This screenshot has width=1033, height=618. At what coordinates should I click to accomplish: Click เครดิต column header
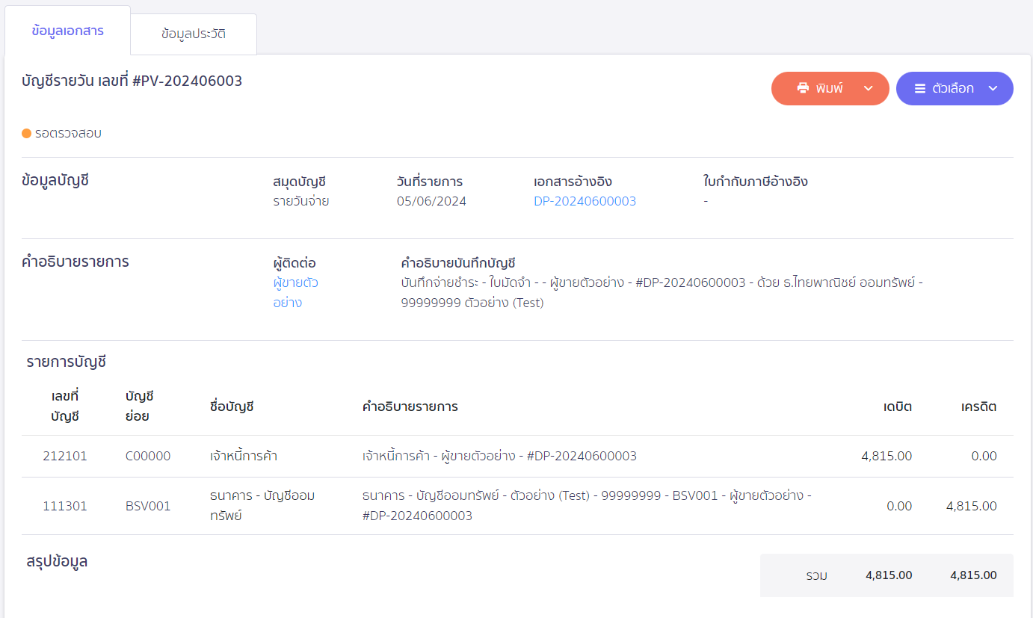[979, 407]
